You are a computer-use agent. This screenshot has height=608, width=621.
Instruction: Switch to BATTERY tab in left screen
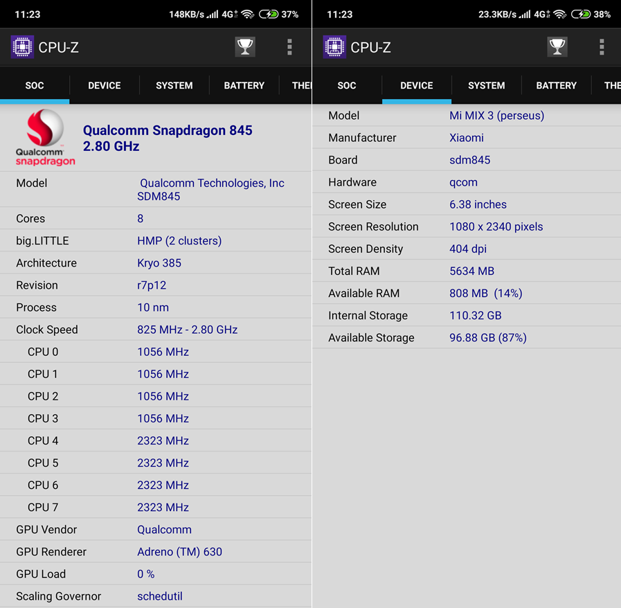pos(244,86)
